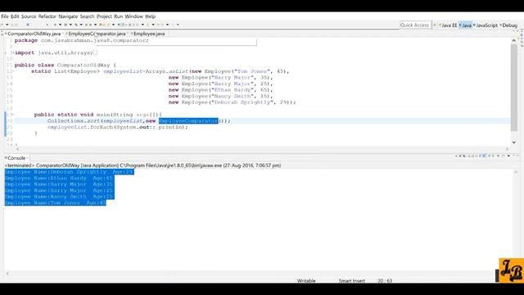Click the editor vertical scrollbar thumb
524x295 pixels.
(x=513, y=88)
